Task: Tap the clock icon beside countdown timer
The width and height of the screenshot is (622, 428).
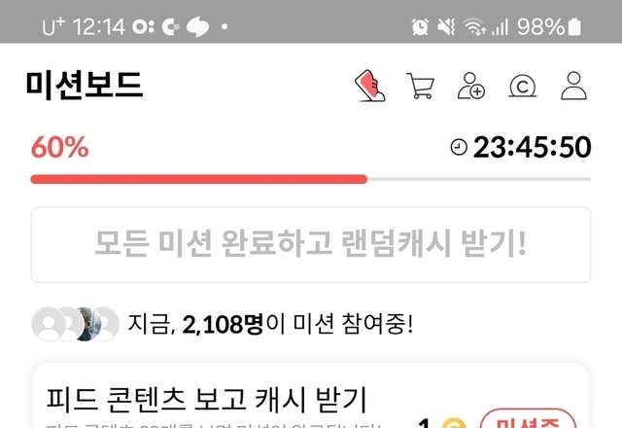Action: [x=459, y=147]
